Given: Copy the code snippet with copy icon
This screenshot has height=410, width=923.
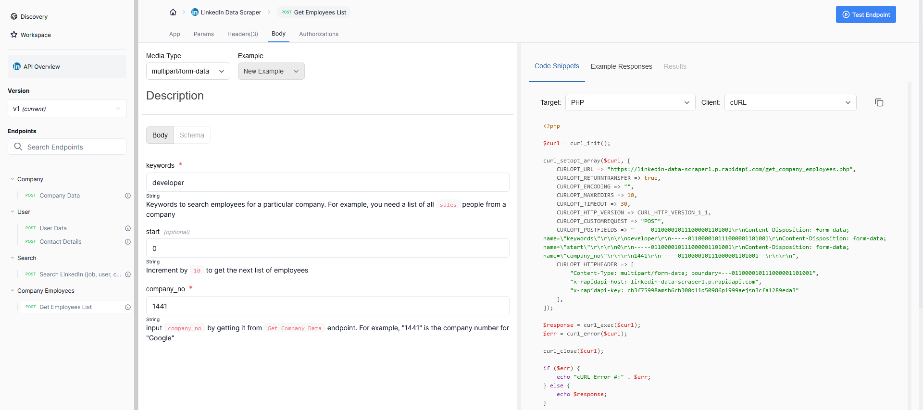Looking at the screenshot, I should (879, 102).
